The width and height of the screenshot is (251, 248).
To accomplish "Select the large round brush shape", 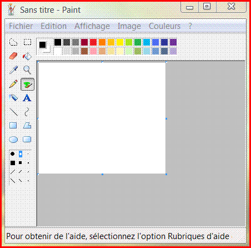I will [x=12, y=153].
